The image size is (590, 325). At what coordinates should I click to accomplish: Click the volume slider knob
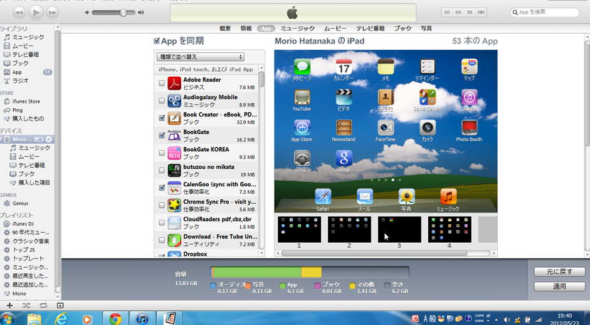pos(123,12)
